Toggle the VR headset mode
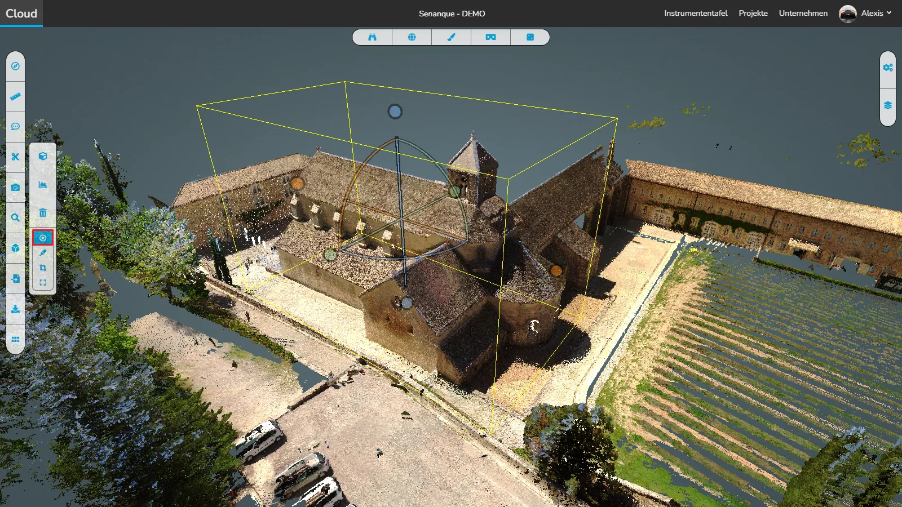This screenshot has height=507, width=902. (x=490, y=37)
